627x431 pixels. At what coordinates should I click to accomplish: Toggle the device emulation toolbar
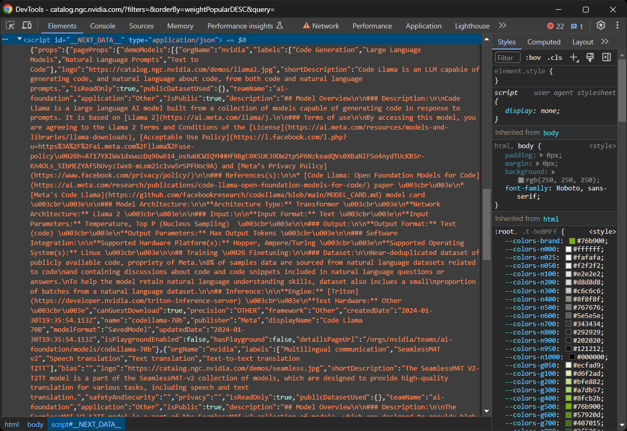coord(26,25)
